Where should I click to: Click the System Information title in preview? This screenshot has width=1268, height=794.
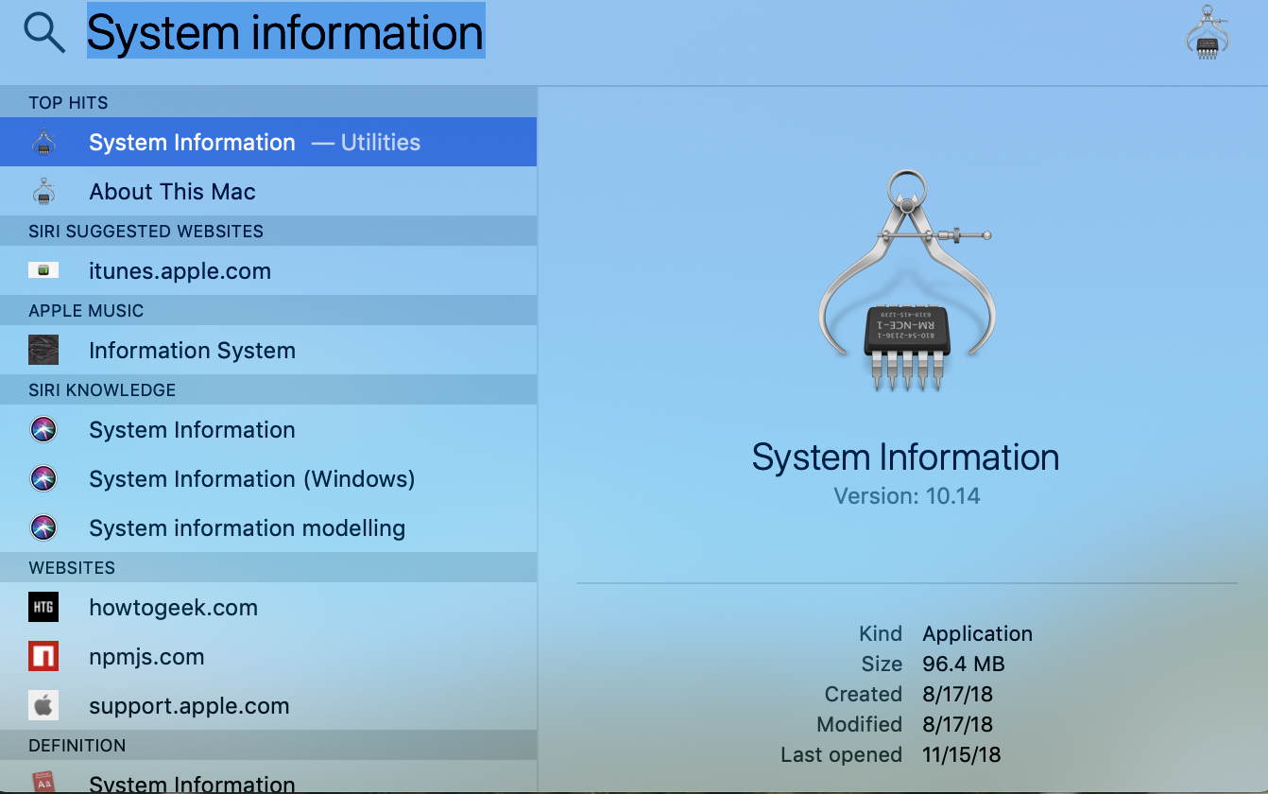tap(905, 457)
